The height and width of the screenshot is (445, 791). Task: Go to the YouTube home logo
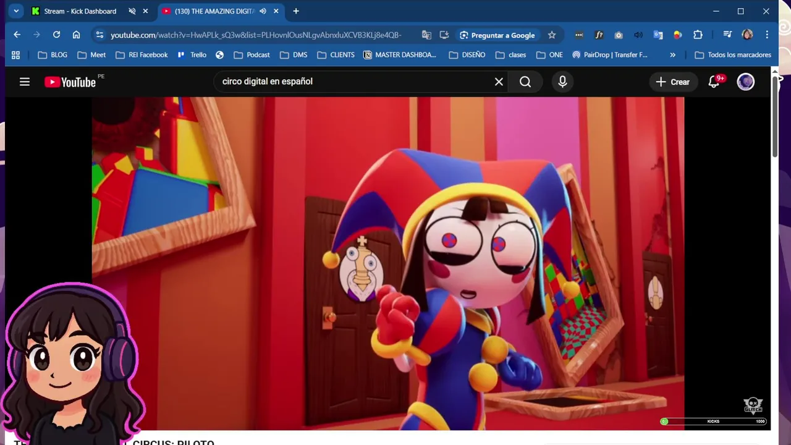[x=70, y=82]
